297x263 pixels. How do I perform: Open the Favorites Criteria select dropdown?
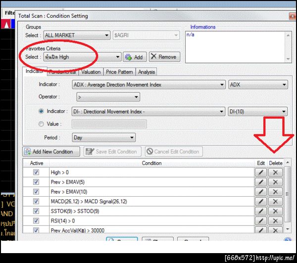click(x=82, y=57)
